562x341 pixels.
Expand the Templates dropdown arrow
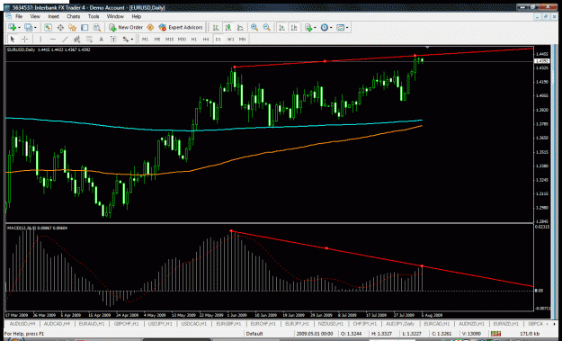point(347,28)
